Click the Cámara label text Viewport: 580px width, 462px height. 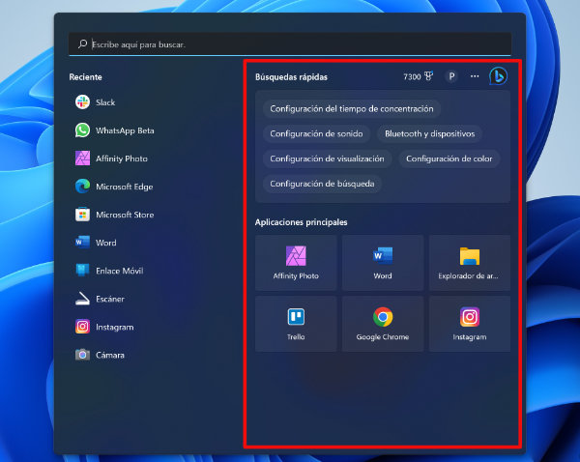click(x=110, y=355)
